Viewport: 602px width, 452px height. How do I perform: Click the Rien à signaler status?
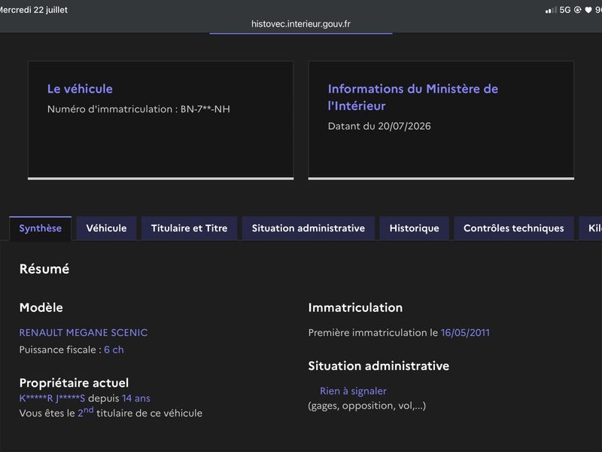pyautogui.click(x=353, y=391)
